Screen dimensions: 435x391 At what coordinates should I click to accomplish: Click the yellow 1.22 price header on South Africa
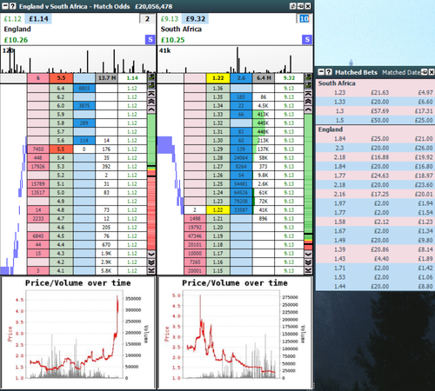pyautogui.click(x=218, y=78)
